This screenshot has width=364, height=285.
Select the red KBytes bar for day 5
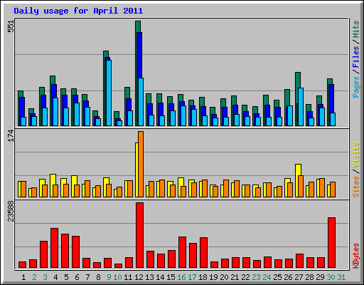(65, 251)
